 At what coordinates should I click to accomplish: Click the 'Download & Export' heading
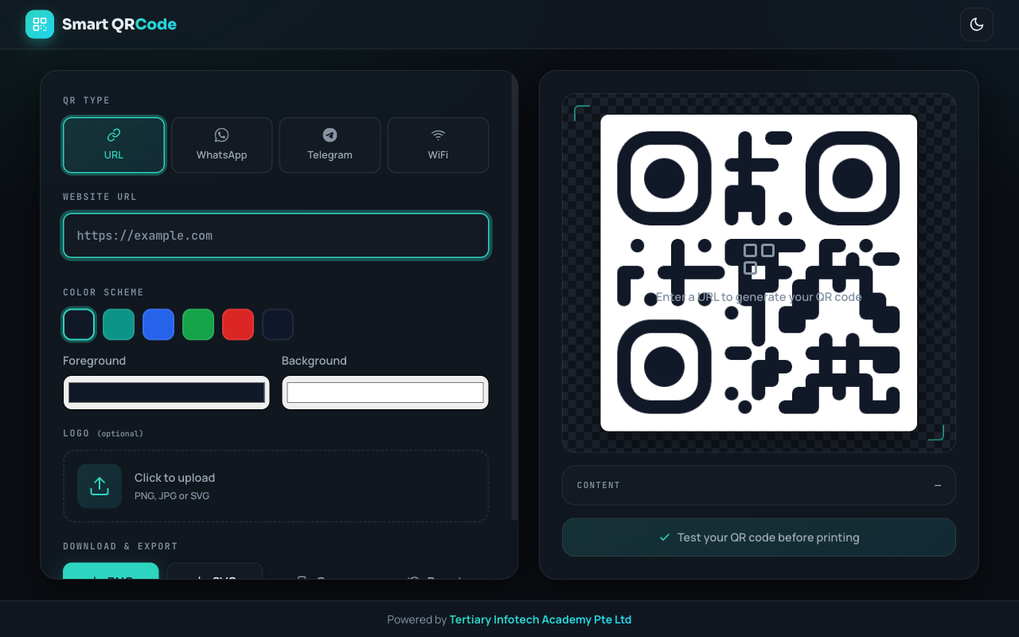tap(120, 546)
